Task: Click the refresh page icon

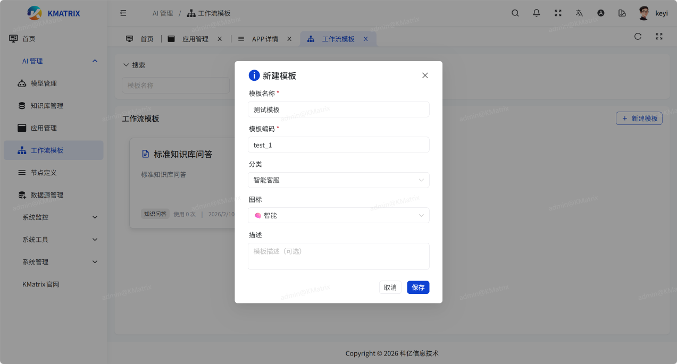Action: click(638, 37)
